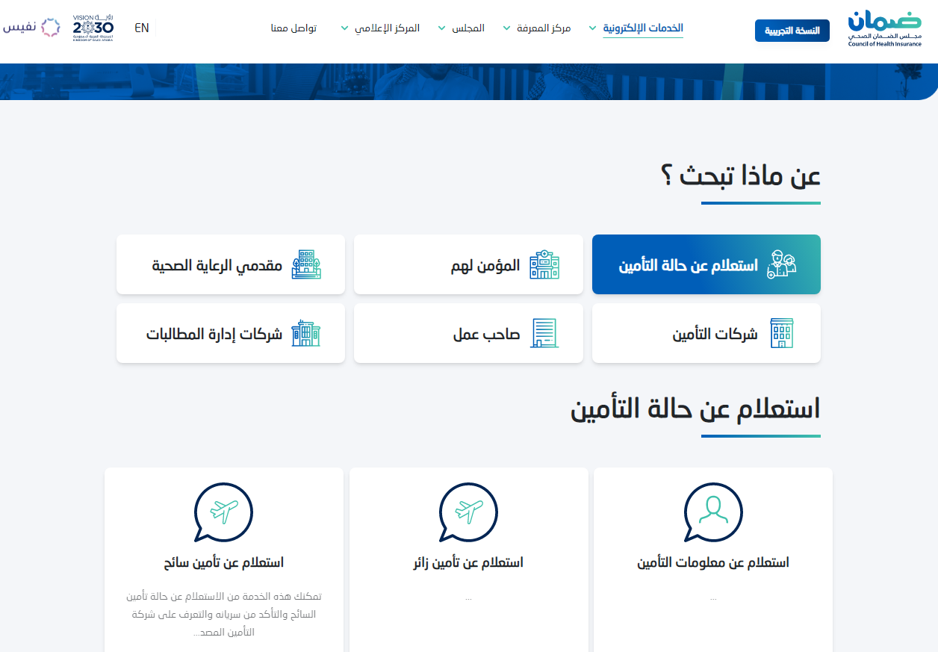Click the building icon for مقدمي الرعاية الصحية
The height and width of the screenshot is (652, 938).
(306, 265)
